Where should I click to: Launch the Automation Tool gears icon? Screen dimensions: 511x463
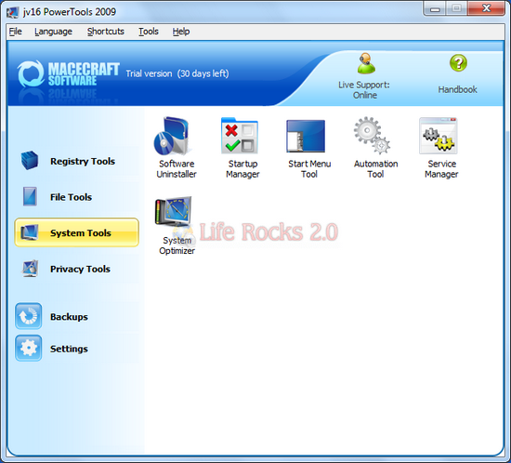point(373,136)
